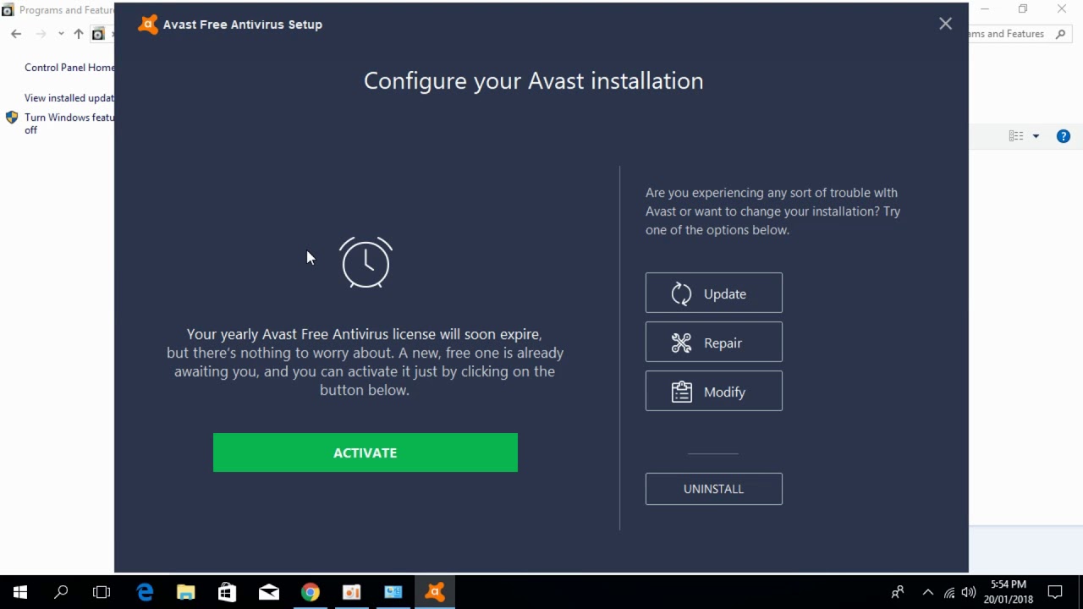This screenshot has width=1083, height=609.
Task: Open Mail app from the taskbar
Action: coord(269,592)
